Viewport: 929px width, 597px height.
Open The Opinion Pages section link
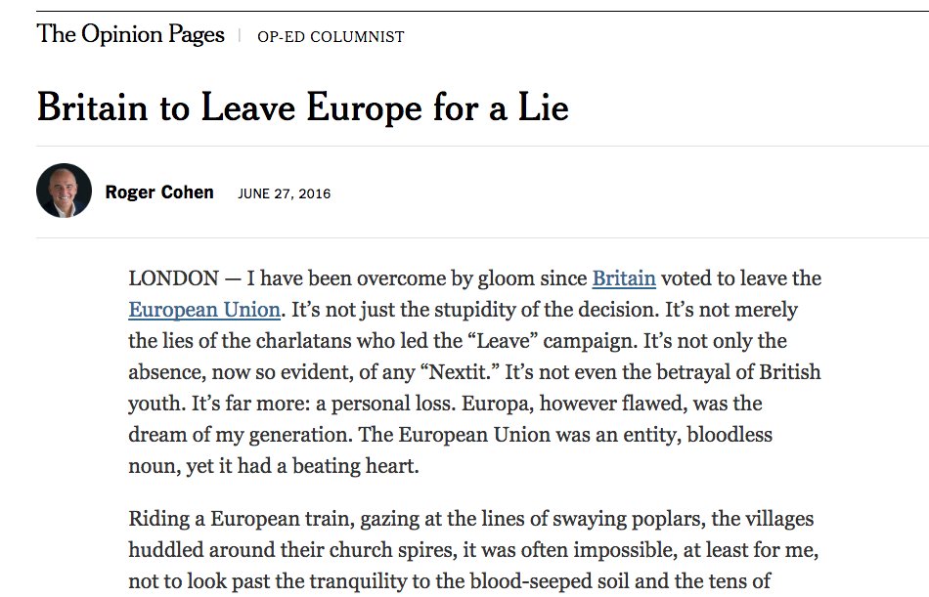(x=131, y=35)
